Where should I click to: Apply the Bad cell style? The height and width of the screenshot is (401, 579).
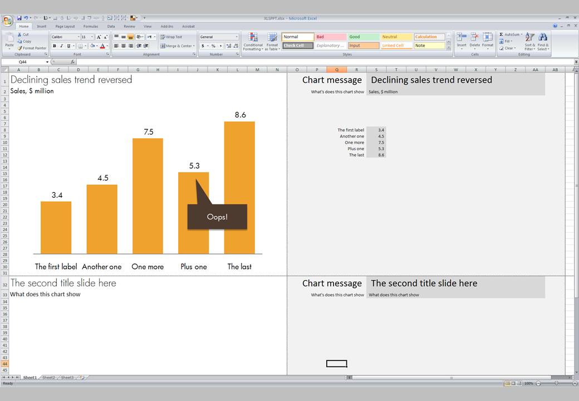pyautogui.click(x=331, y=37)
